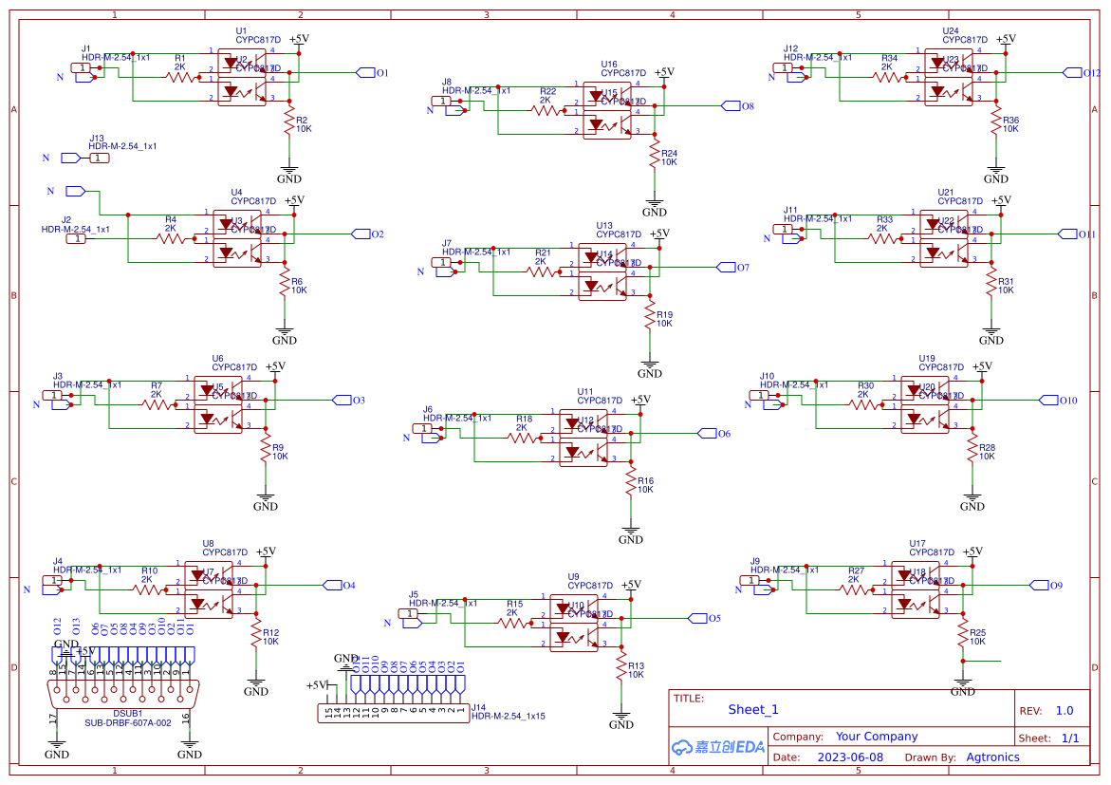
Task: Select the R22 2K resistor
Action: pos(547,111)
